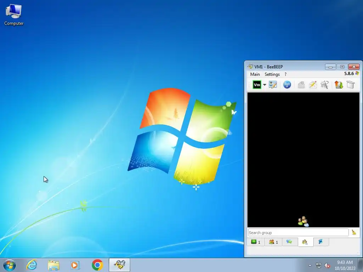Image resolution: width=363 pixels, height=272 pixels.
Task: Launch Internet Explorer from the taskbar
Action: coord(32,265)
